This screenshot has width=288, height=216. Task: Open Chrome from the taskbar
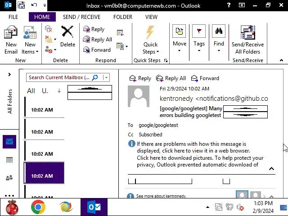click(38, 207)
